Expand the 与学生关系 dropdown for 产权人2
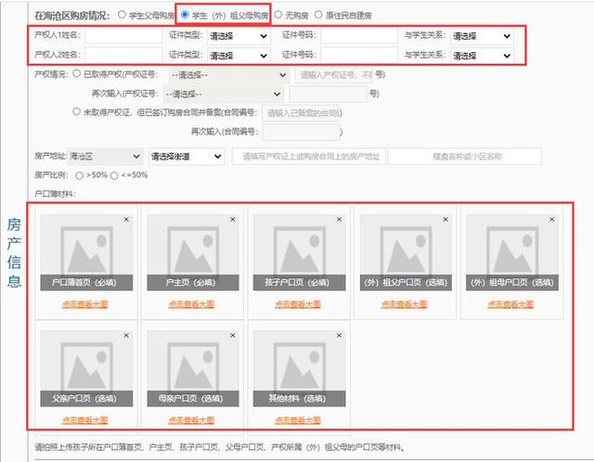This screenshot has width=594, height=462. (482, 55)
